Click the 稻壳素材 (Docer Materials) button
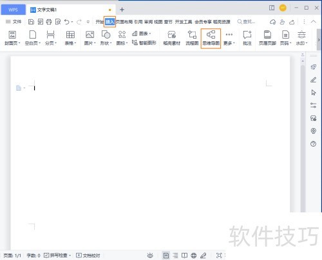This screenshot has height=260, width=322. [x=172, y=38]
